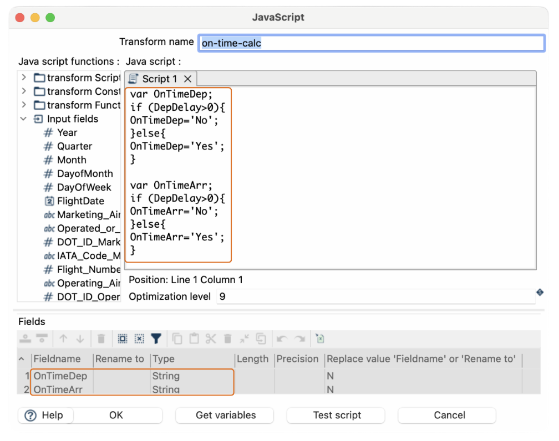Click the export to spreadsheet icon
This screenshot has height=441, width=559.
320,339
